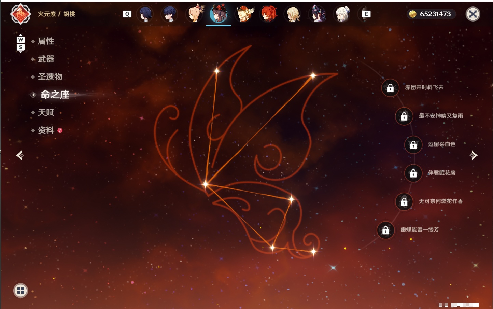The image size is (493, 309).
Task: Select the white-haired character avatar
Action: click(x=342, y=14)
